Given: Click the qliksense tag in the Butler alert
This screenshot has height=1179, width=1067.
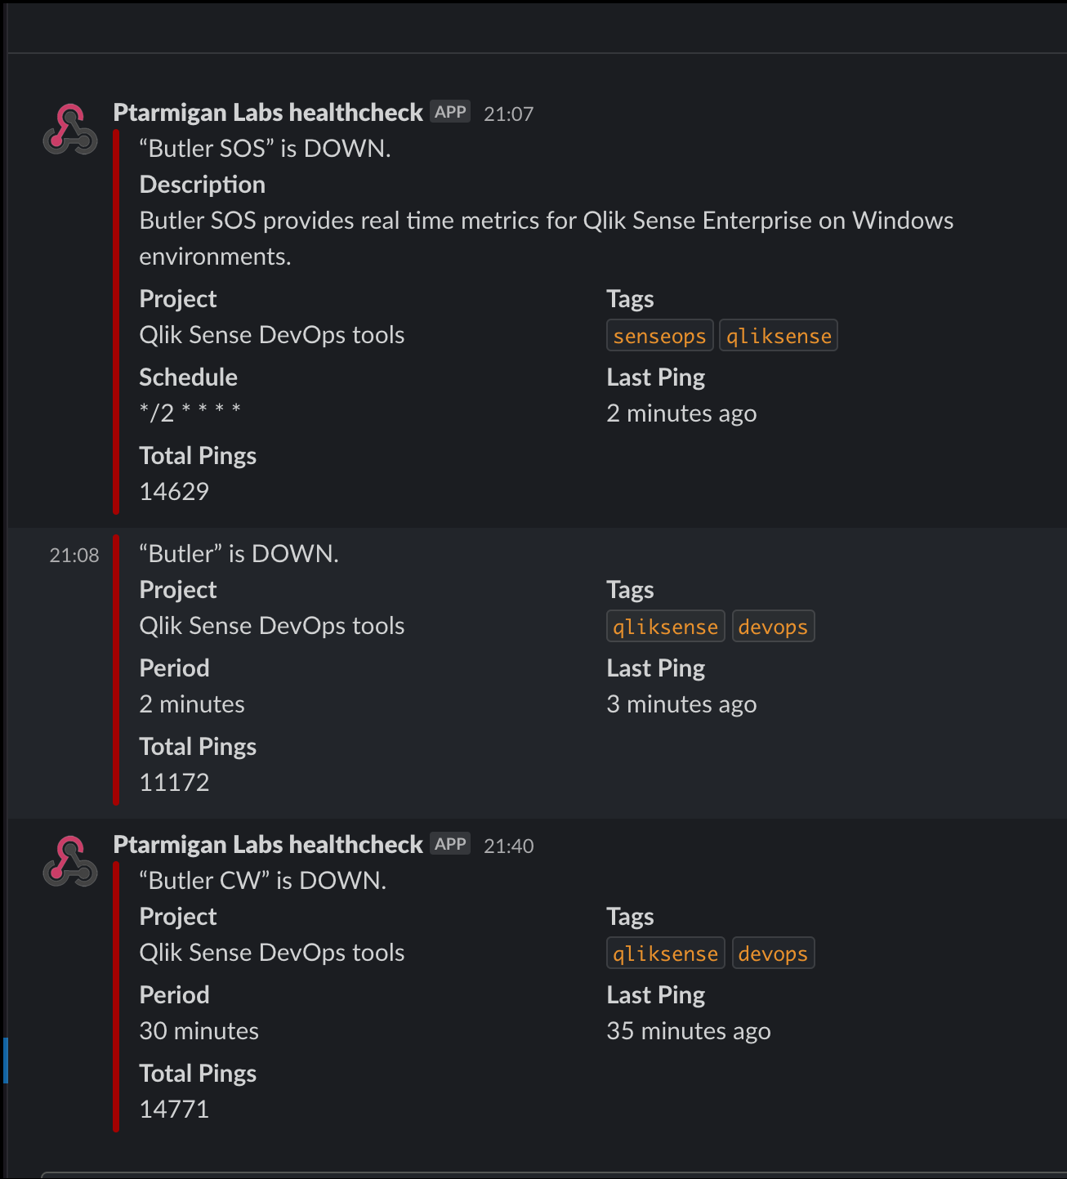Looking at the screenshot, I should coord(666,627).
